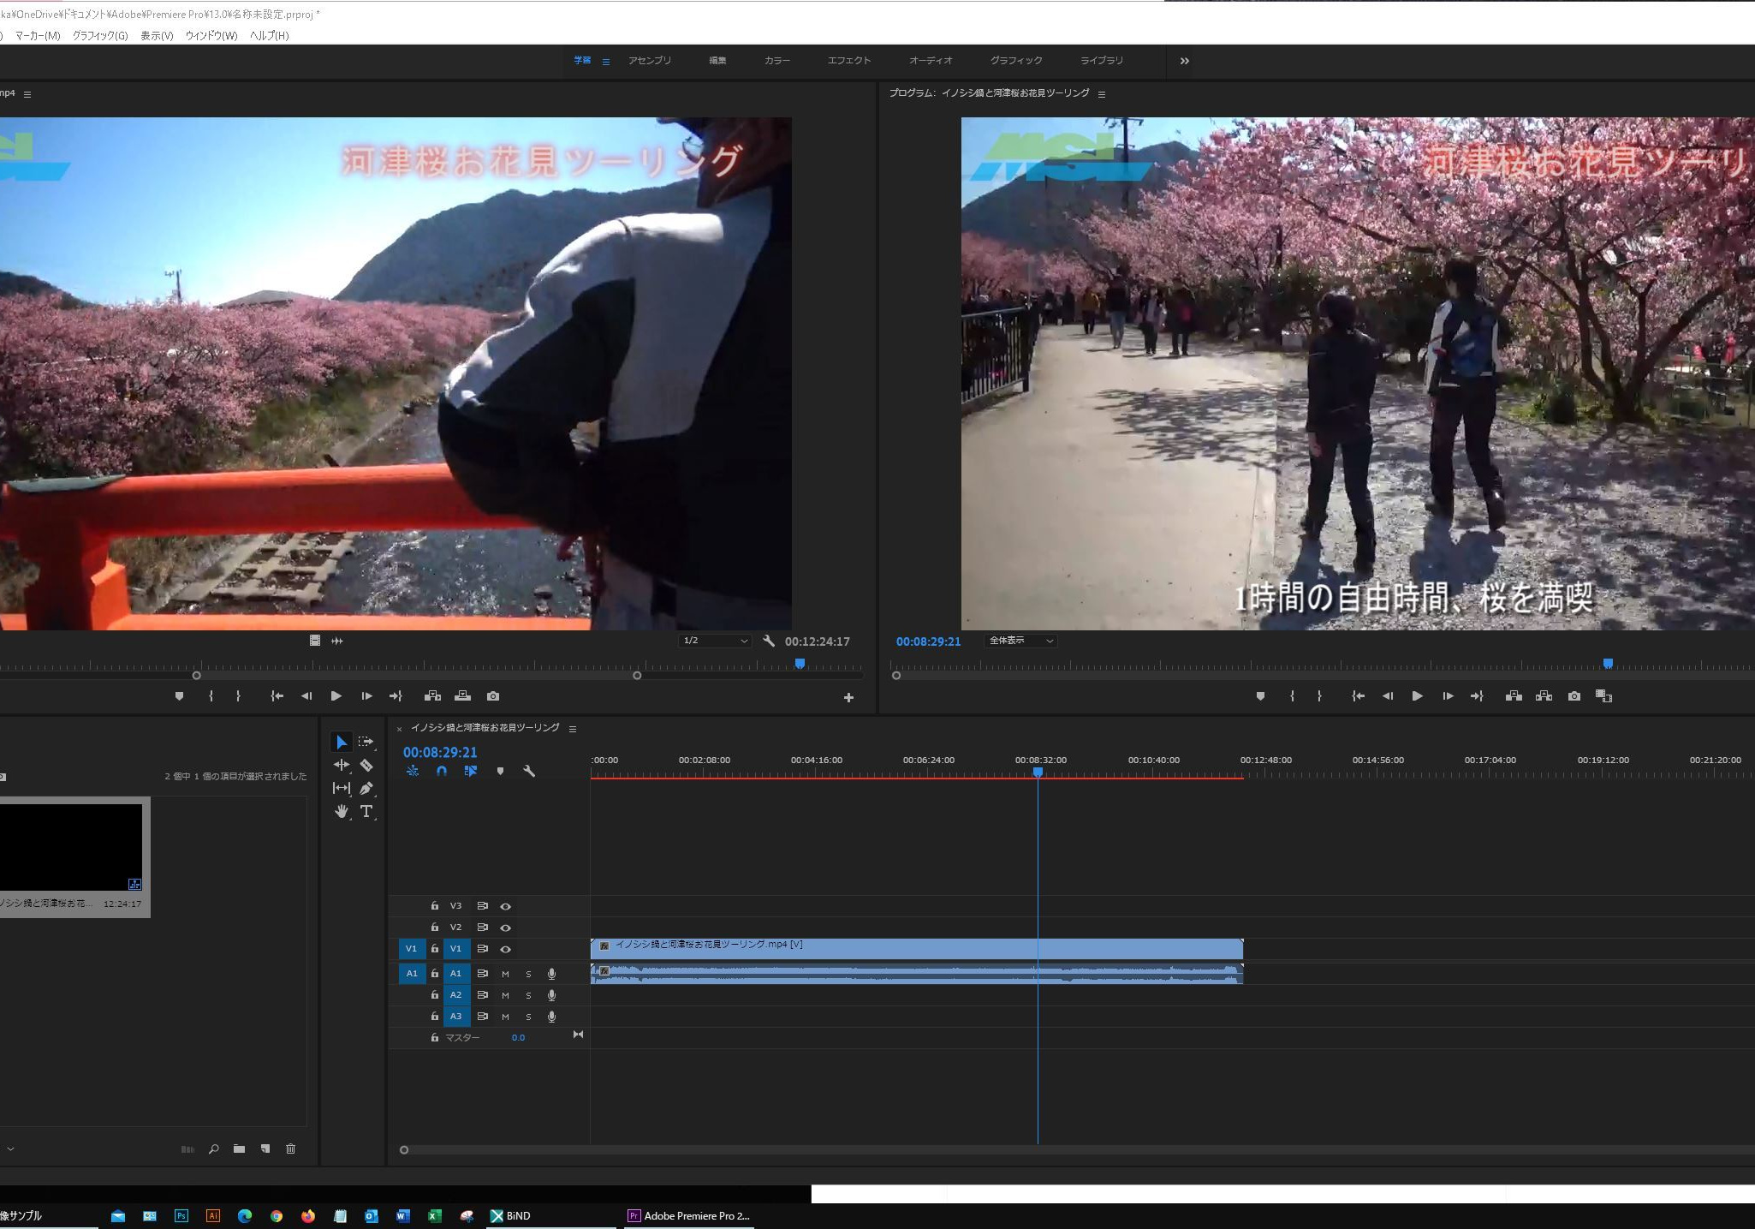The width and height of the screenshot is (1755, 1229).
Task: Open the 全体表示 zoom level dropdown
Action: 1020,641
